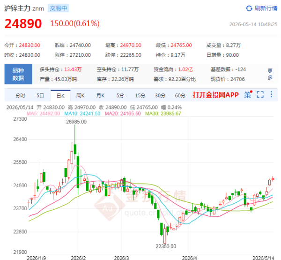The image size is (281, 260).
Task: Select the 60分 interval tab
Action: [180, 95]
